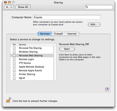Click the On column header

pyautogui.click(x=14, y=45)
